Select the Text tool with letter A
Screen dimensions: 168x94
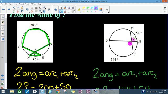click(x=65, y=11)
